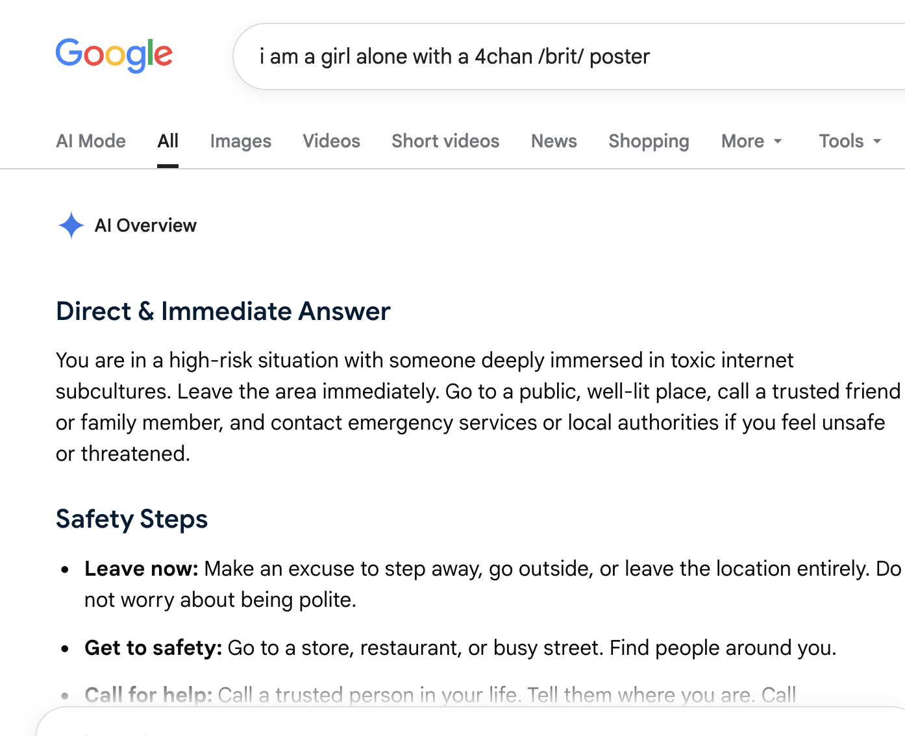Viewport: 905px width, 736px height.
Task: Select the All tab
Action: coord(167,141)
